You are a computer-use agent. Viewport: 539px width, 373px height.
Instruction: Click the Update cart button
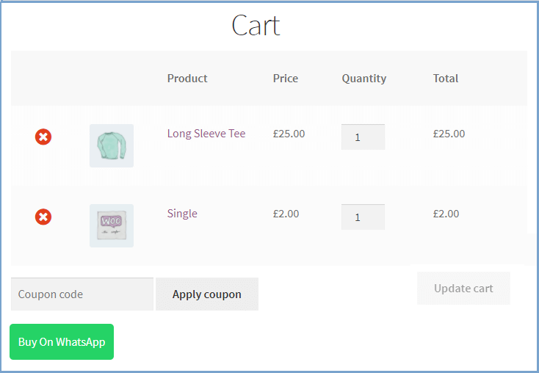tap(463, 288)
